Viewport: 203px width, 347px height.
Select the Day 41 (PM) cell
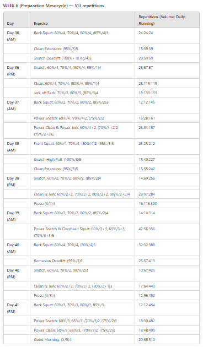[x=17, y=308]
